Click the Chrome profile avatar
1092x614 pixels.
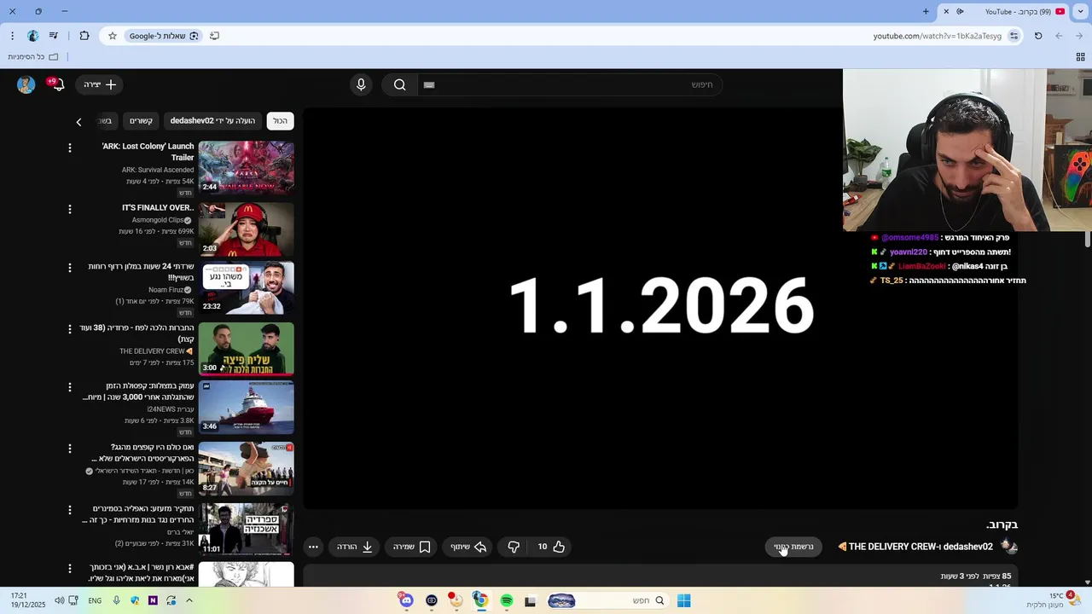[32, 36]
